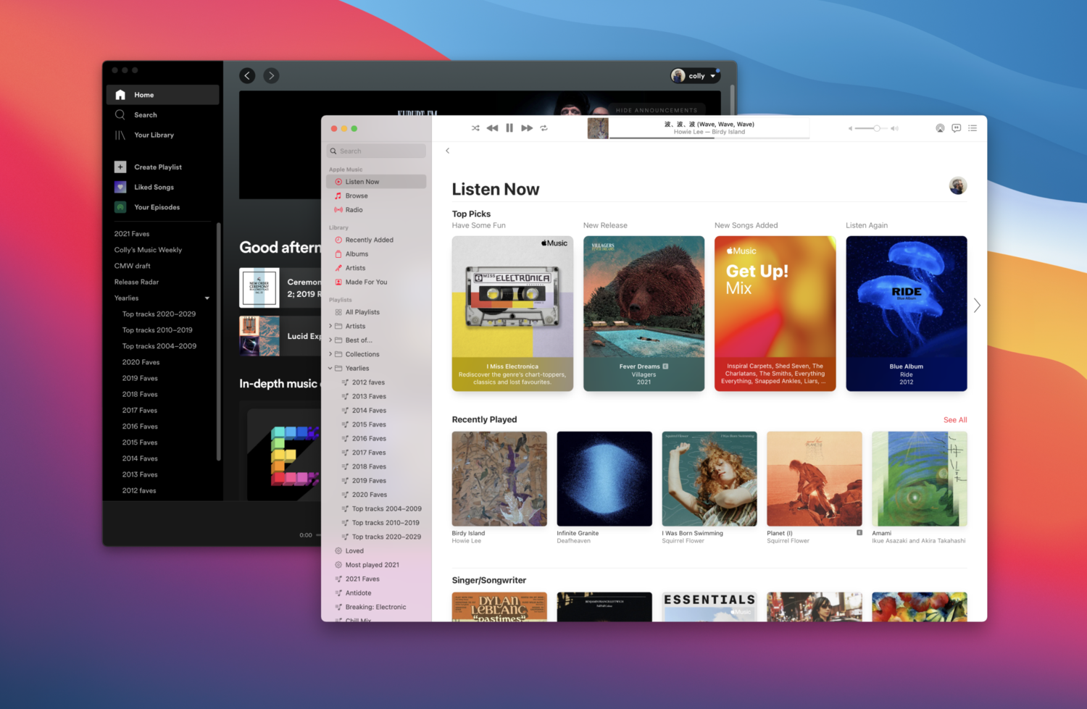Select Browse in Apple Music sidebar
This screenshot has width=1087, height=709.
(x=356, y=196)
